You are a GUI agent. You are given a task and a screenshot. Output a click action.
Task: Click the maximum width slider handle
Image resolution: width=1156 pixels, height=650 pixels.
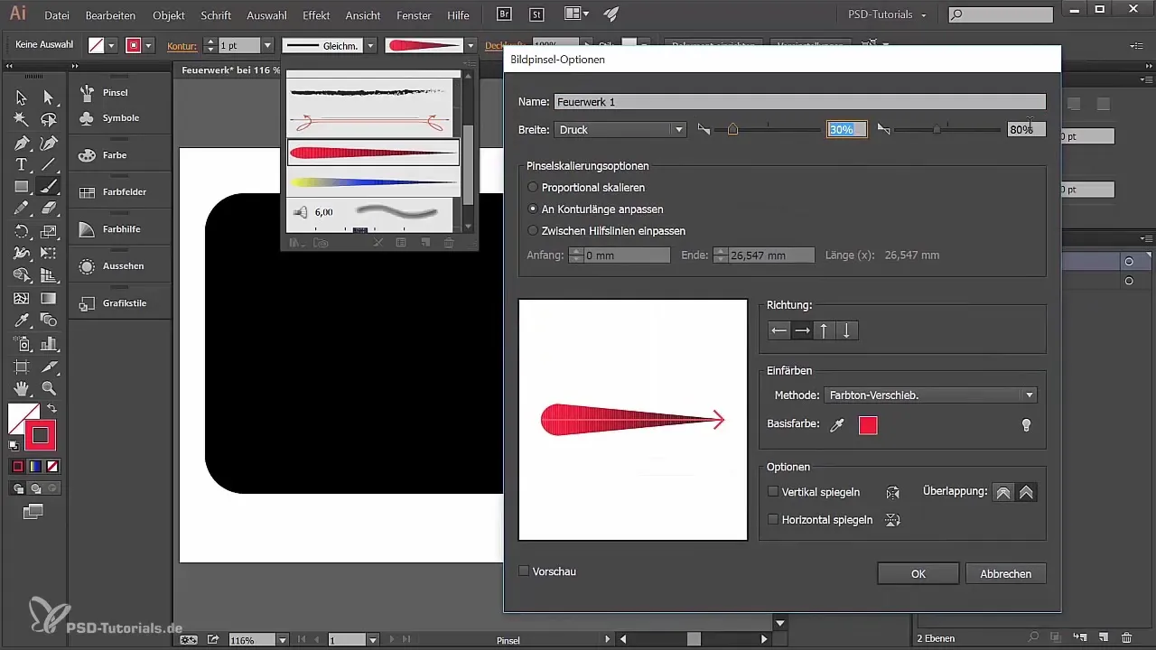point(937,129)
